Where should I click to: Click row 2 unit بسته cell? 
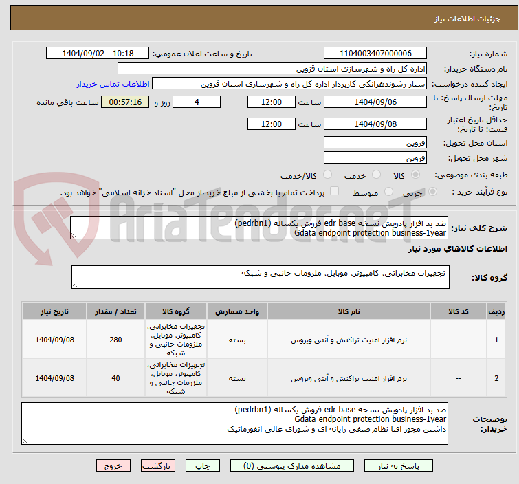(237, 378)
